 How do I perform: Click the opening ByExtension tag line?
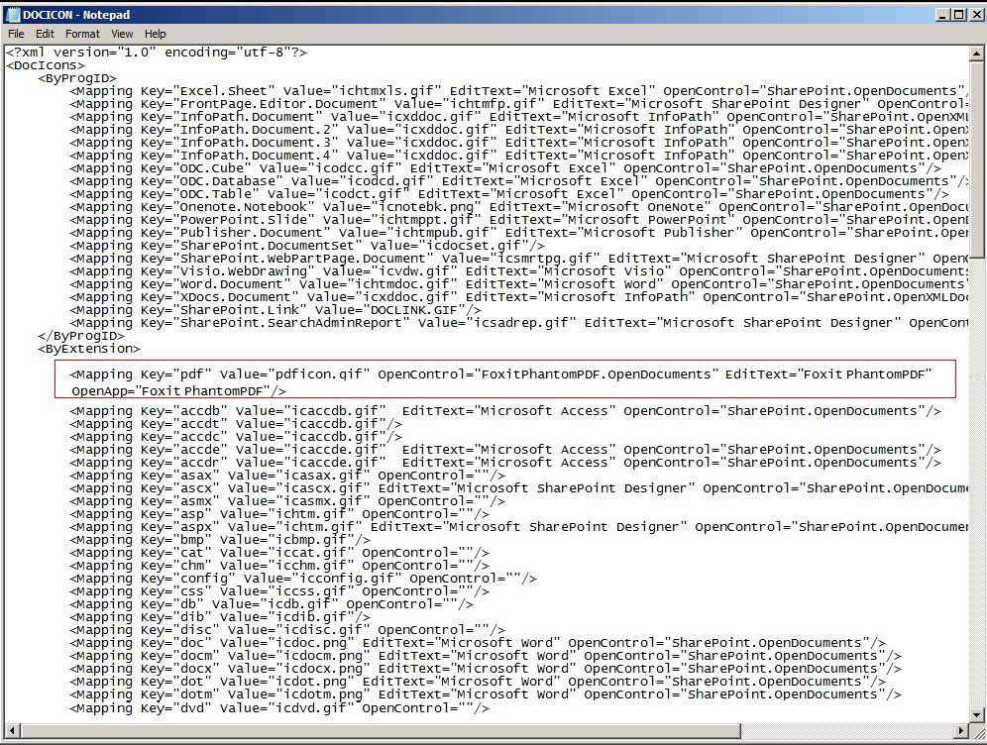click(89, 349)
